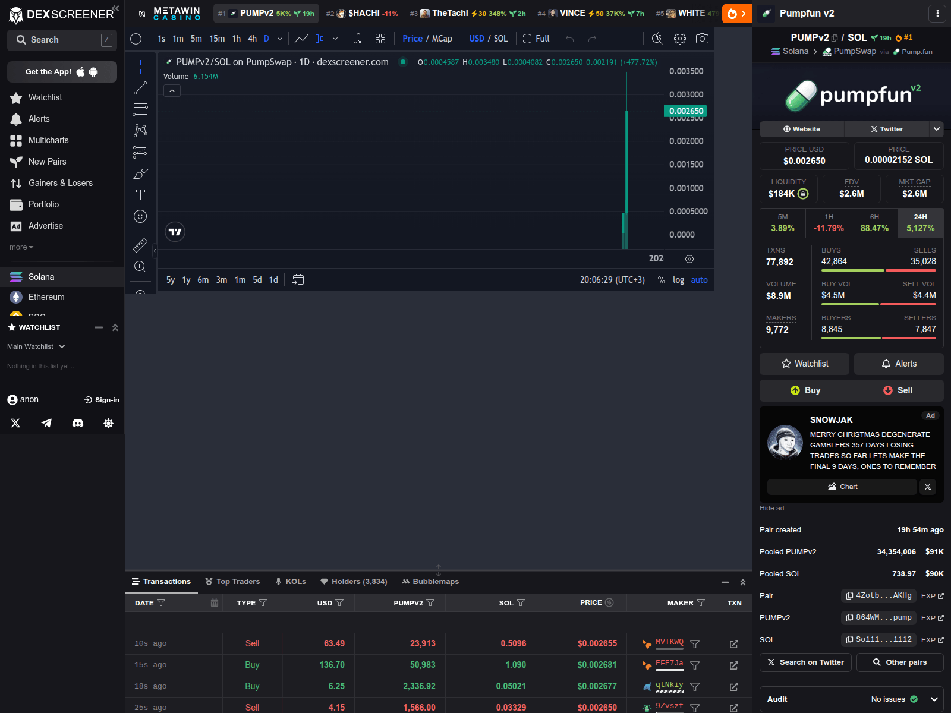
Task: Click the buys versus sells ratio bar
Action: tap(878, 270)
